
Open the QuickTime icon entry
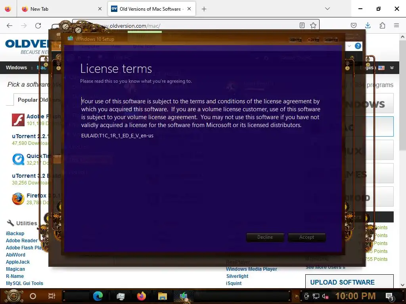18,159
